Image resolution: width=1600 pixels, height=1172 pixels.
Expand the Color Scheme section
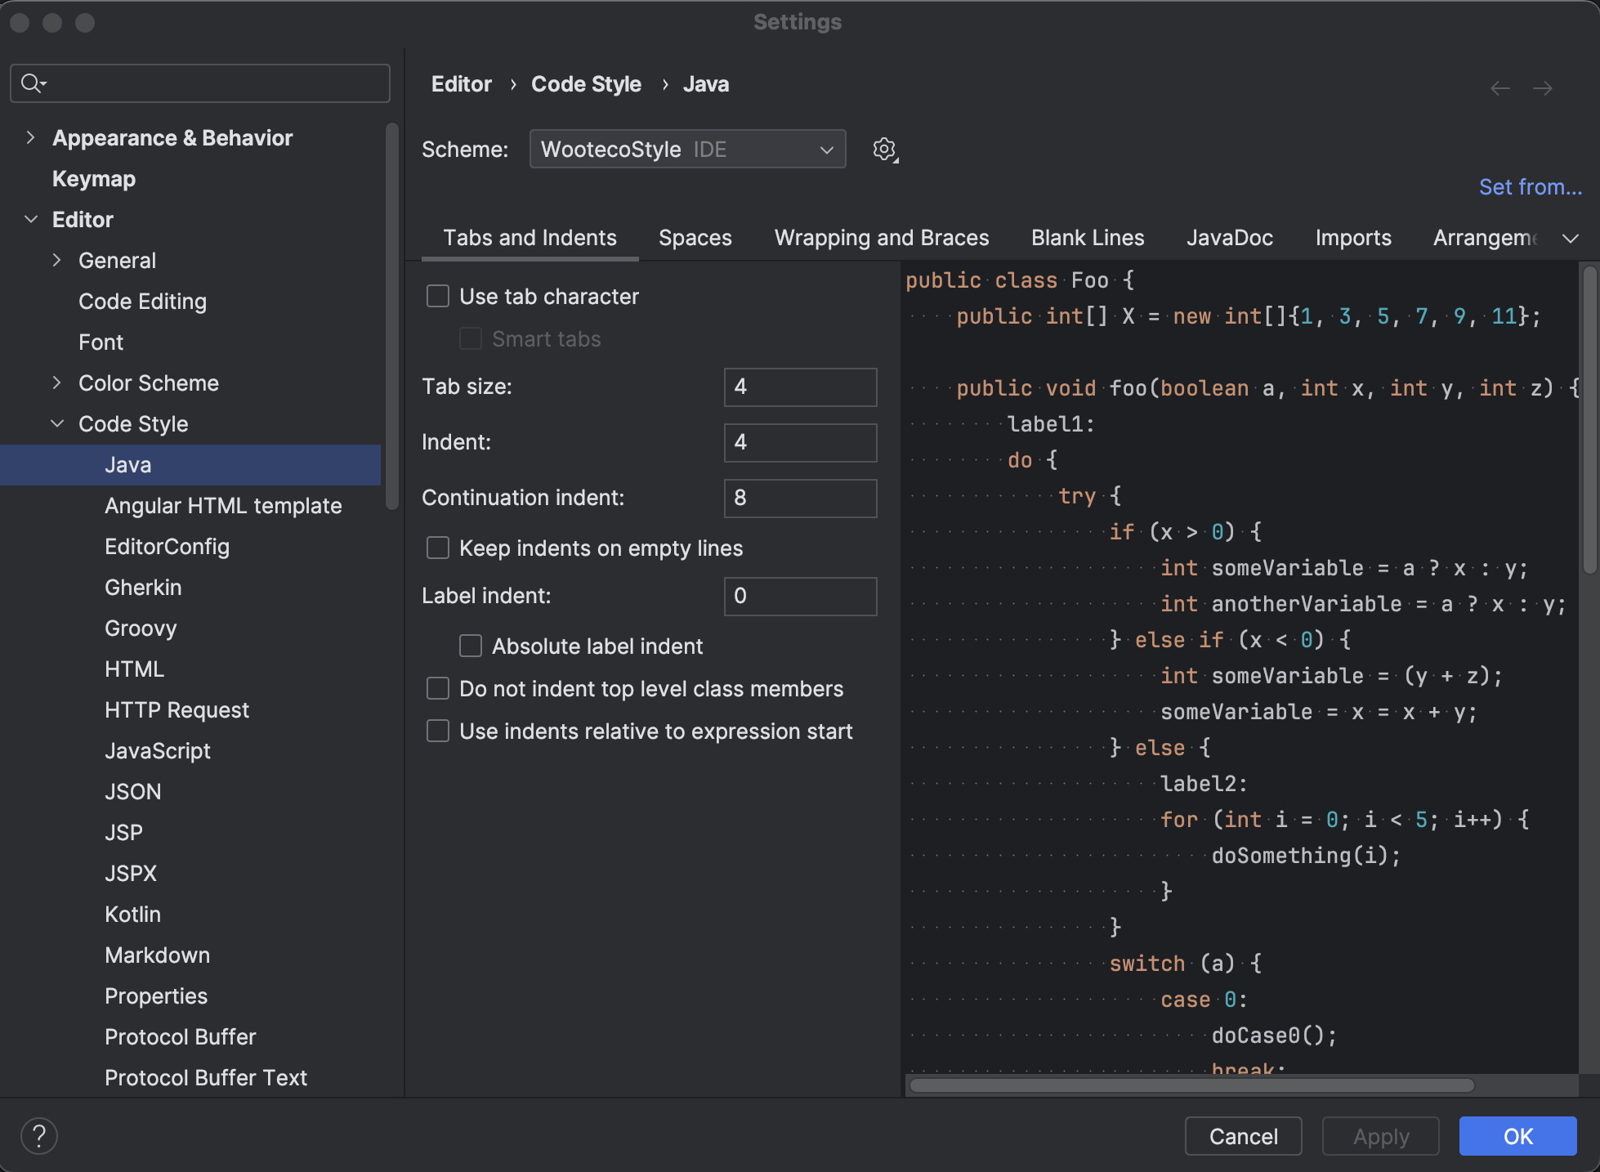point(57,382)
